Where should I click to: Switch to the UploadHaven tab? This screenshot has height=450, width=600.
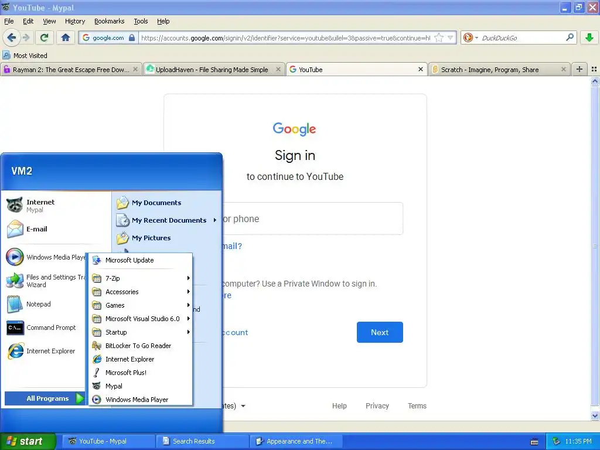click(x=213, y=69)
